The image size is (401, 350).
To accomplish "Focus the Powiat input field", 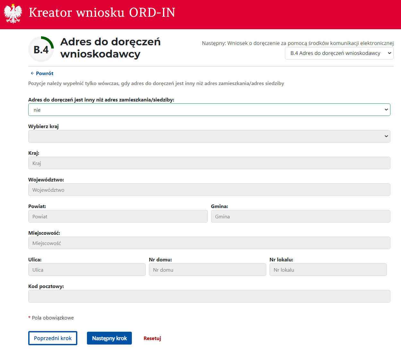I will click(118, 216).
